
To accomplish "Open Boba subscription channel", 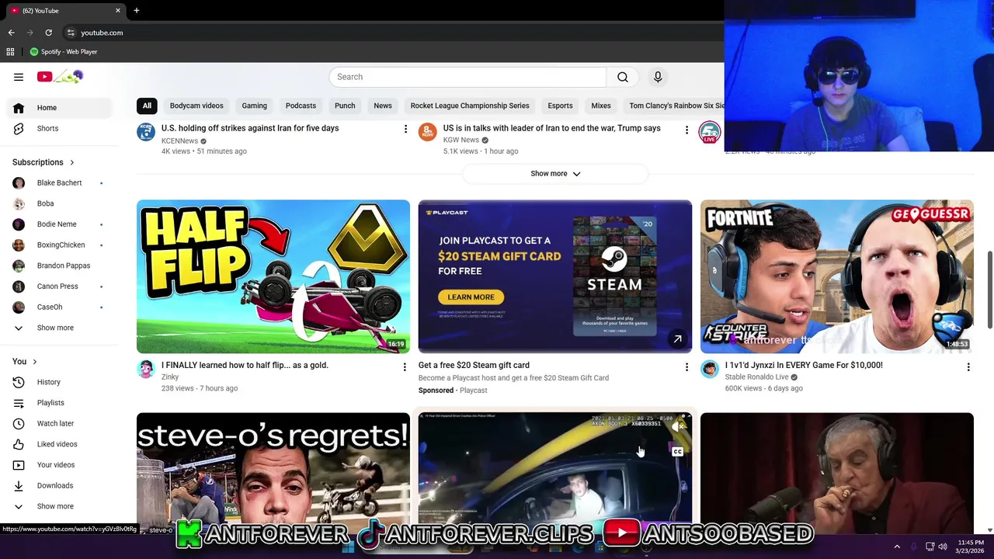I will (x=58, y=203).
